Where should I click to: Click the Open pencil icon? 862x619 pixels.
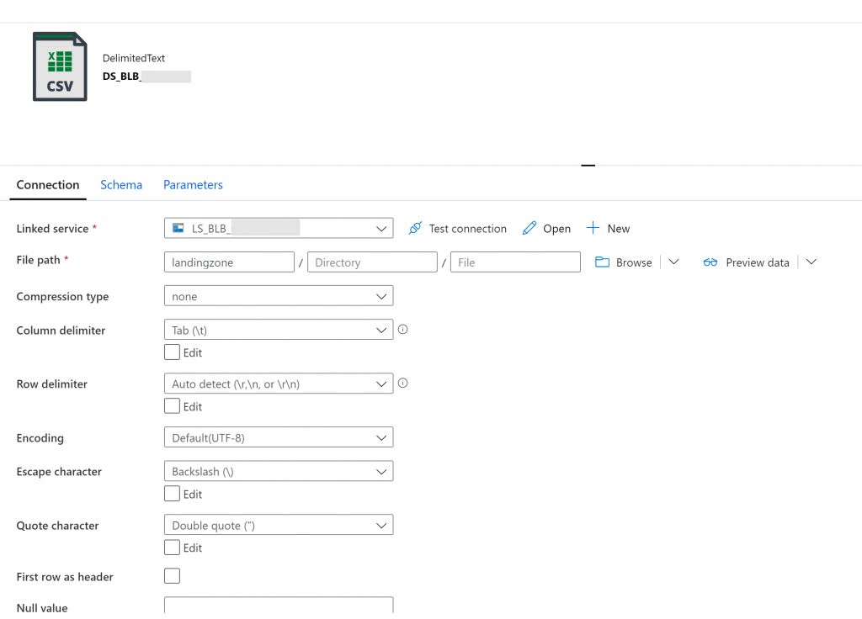click(529, 229)
